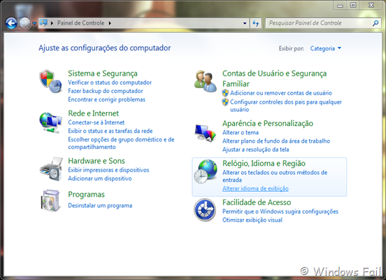The height and width of the screenshot is (280, 386).
Task: Open Exibir impressoras e dispositivos
Action: (108, 170)
